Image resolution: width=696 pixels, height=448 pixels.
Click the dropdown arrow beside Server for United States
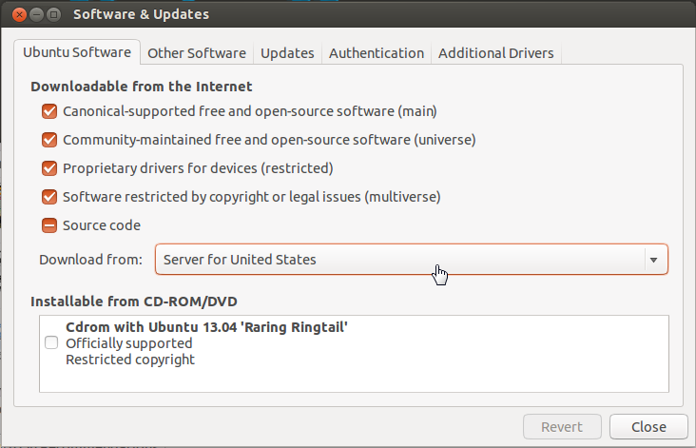coord(653,260)
